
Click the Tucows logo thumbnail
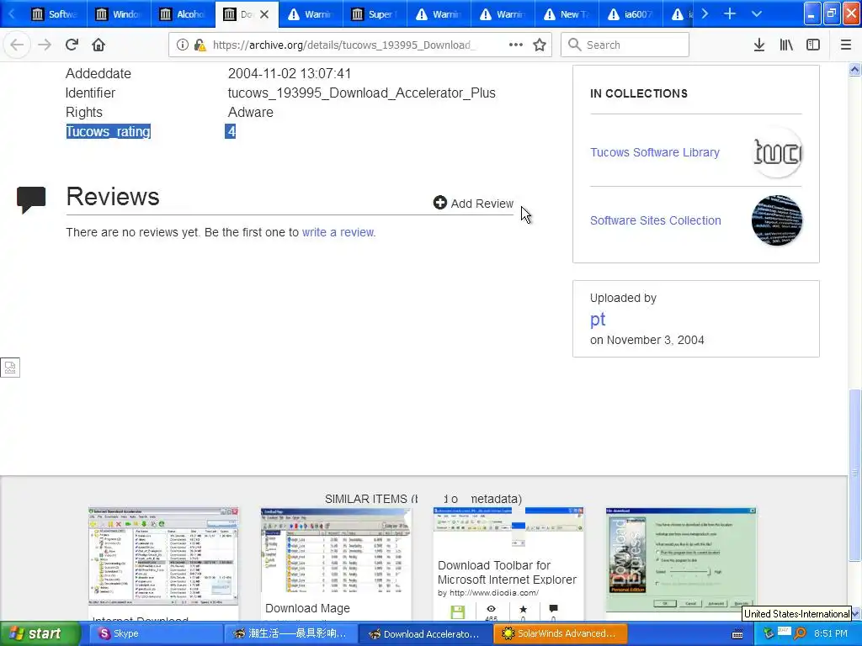point(777,152)
